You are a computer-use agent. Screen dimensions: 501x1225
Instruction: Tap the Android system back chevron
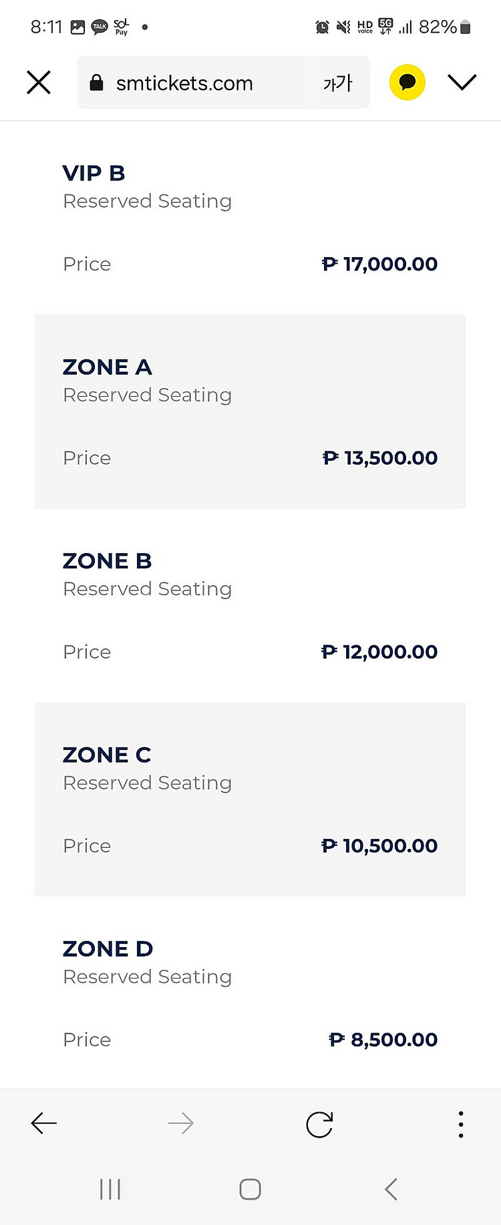(x=391, y=1189)
